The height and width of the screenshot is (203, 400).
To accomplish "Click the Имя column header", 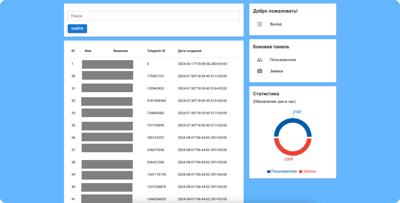I will pyautogui.click(x=88, y=51).
